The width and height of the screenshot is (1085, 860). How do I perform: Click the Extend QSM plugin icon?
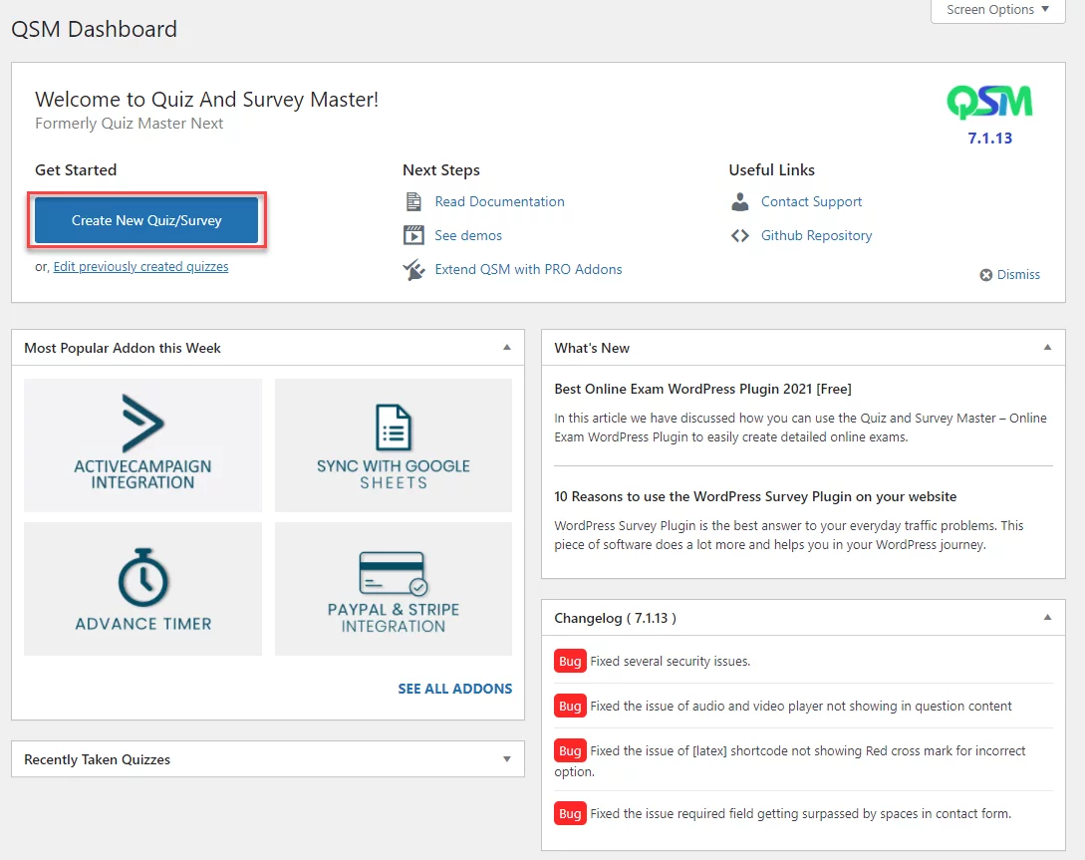413,269
